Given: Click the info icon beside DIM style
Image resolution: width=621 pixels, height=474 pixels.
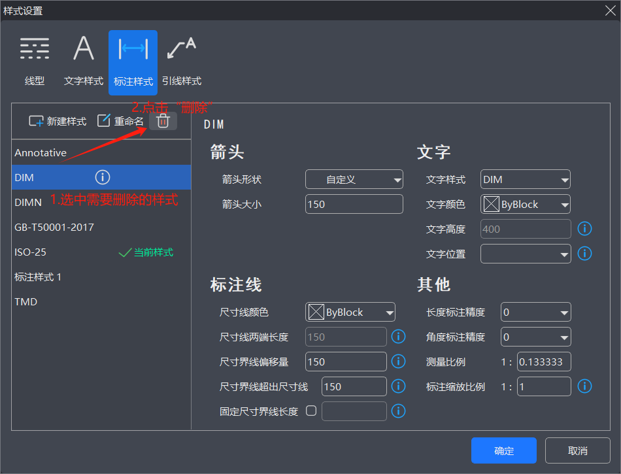Looking at the screenshot, I should pyautogui.click(x=103, y=177).
